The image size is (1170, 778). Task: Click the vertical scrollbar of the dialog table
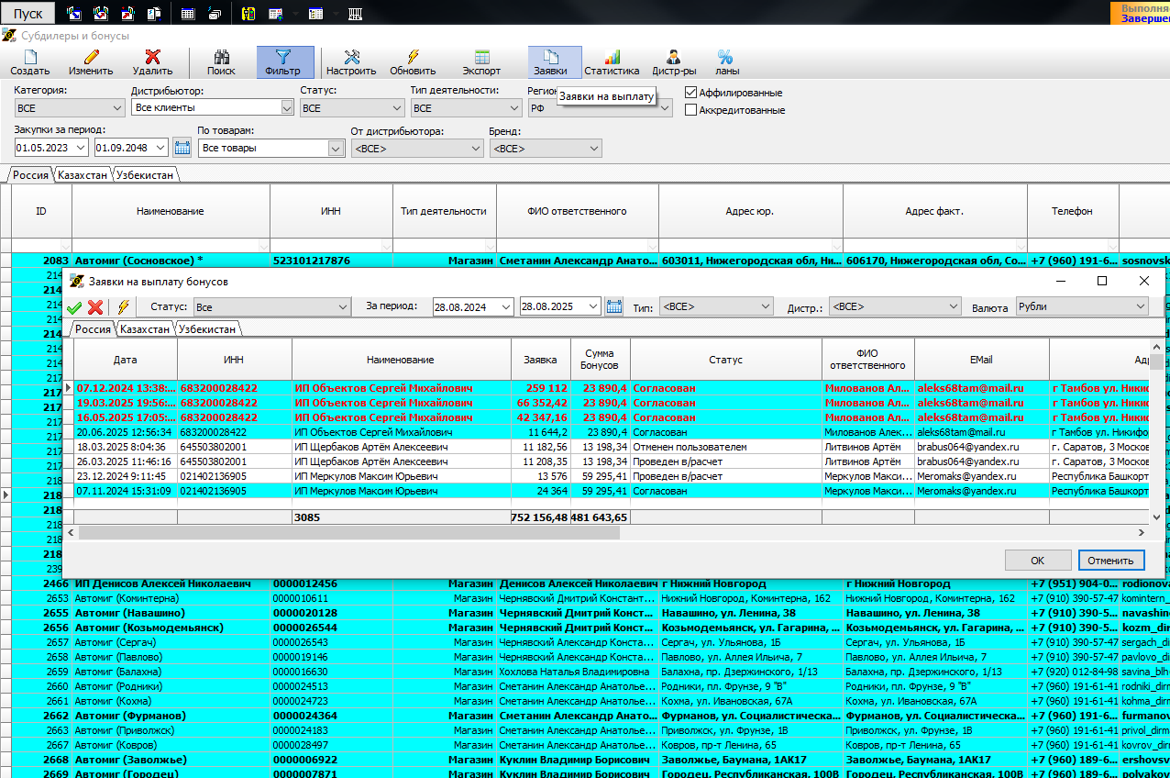(x=1157, y=361)
